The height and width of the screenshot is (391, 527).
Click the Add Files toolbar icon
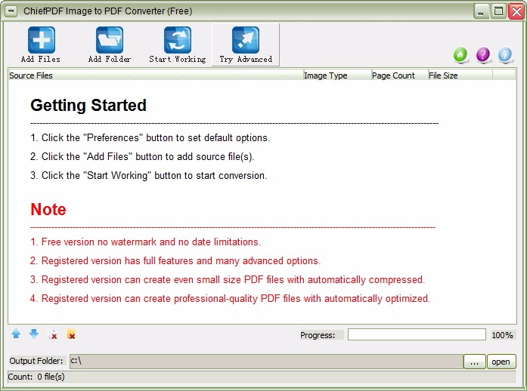42,40
